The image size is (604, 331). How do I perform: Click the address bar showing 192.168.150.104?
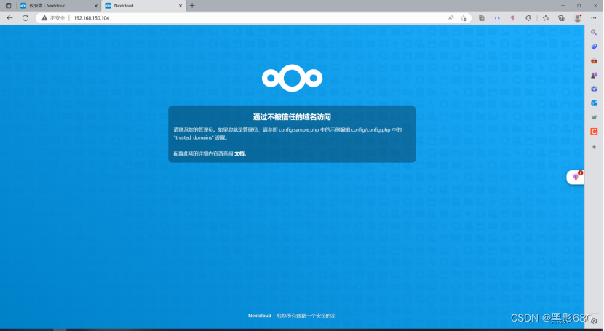pyautogui.click(x=254, y=18)
